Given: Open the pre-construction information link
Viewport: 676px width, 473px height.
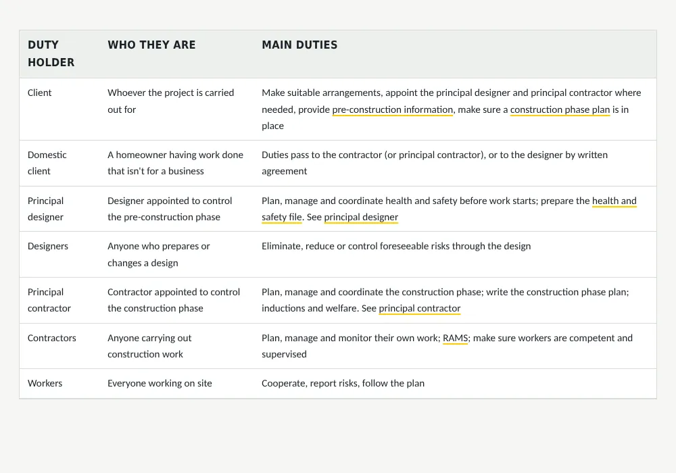Looking at the screenshot, I should 392,109.
